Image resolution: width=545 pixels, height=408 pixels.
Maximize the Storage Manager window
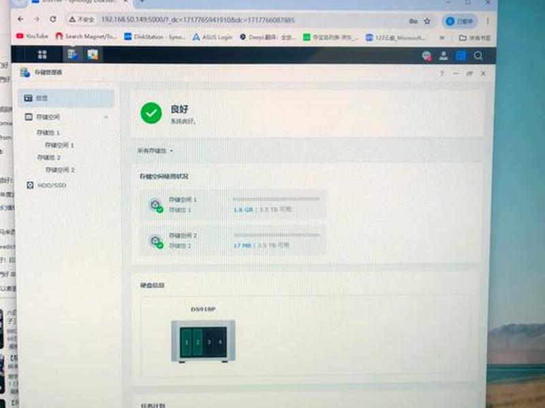pos(469,73)
